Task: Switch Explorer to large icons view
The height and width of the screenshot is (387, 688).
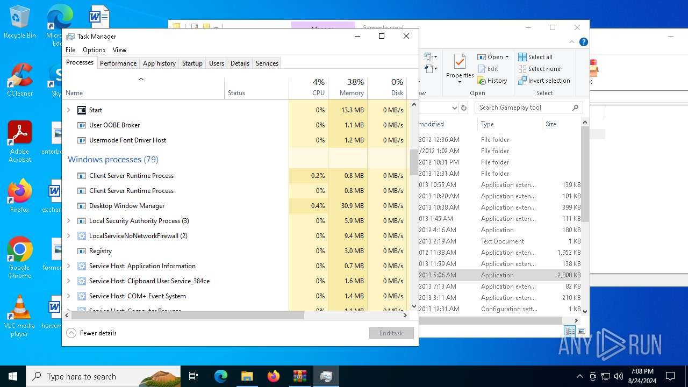Action: [582, 331]
